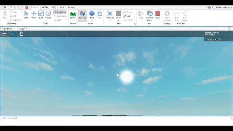This screenshot has width=233, height=131.
Task: Click the Lock tool
Action: point(127,16)
